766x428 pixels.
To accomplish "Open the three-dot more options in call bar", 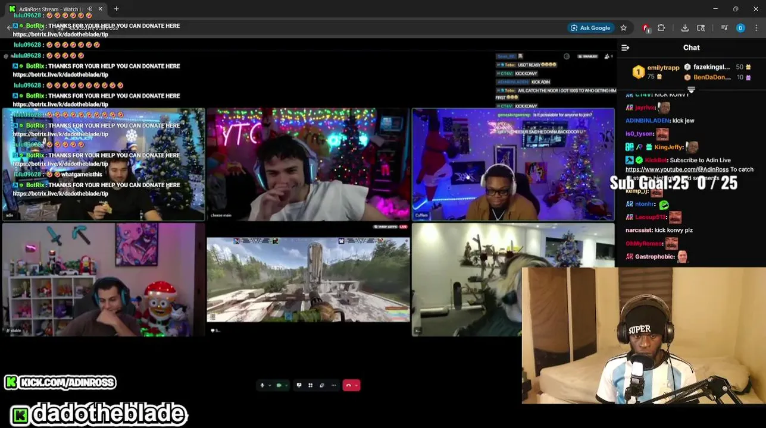I will (x=333, y=385).
